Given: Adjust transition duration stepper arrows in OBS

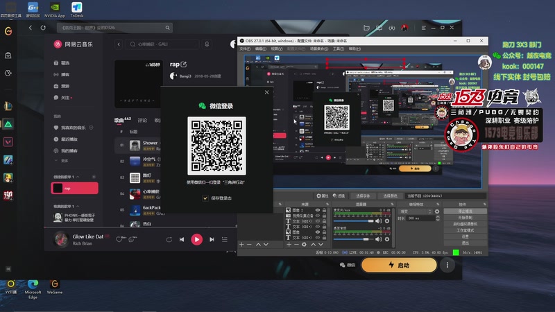Looking at the screenshot, I should (x=438, y=218).
